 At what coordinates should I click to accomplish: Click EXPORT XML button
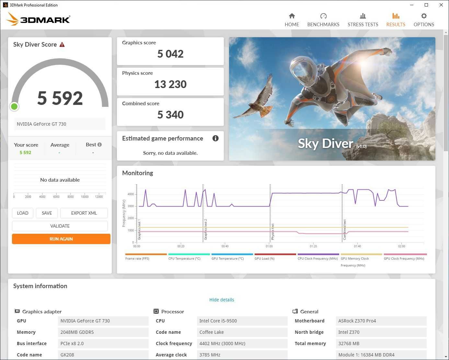click(x=84, y=213)
